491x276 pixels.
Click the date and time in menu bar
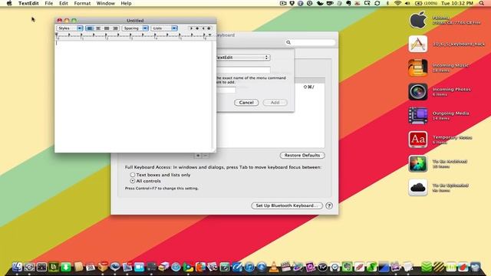[x=457, y=3]
